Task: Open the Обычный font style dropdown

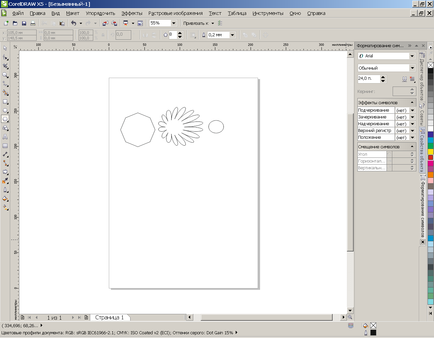Action: [x=412, y=68]
